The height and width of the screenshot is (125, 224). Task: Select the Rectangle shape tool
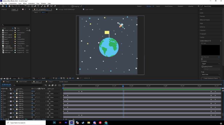32,6
